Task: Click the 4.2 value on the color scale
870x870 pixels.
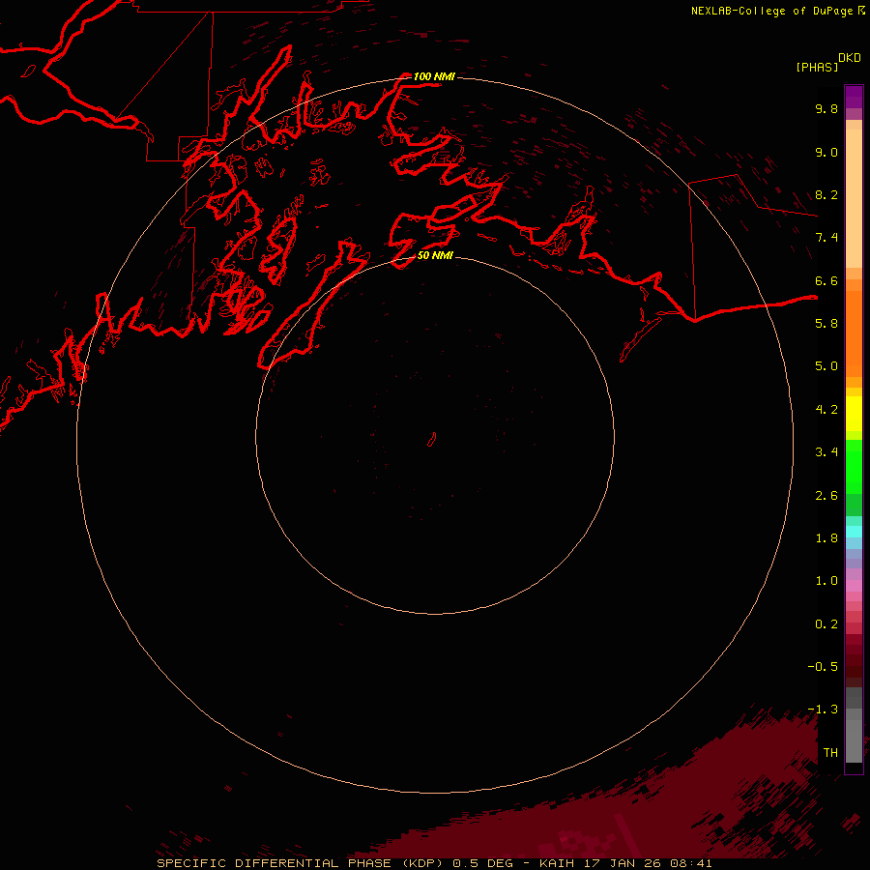Action: click(826, 410)
